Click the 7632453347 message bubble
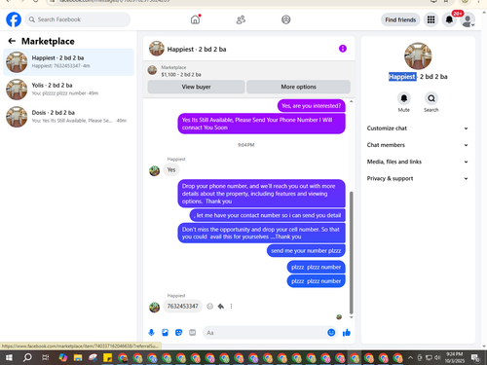This screenshot has height=365, width=487. pyautogui.click(x=182, y=307)
